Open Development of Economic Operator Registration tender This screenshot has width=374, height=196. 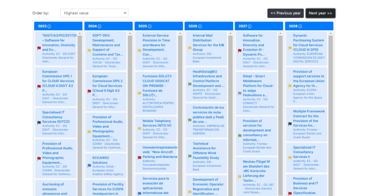[206, 186]
